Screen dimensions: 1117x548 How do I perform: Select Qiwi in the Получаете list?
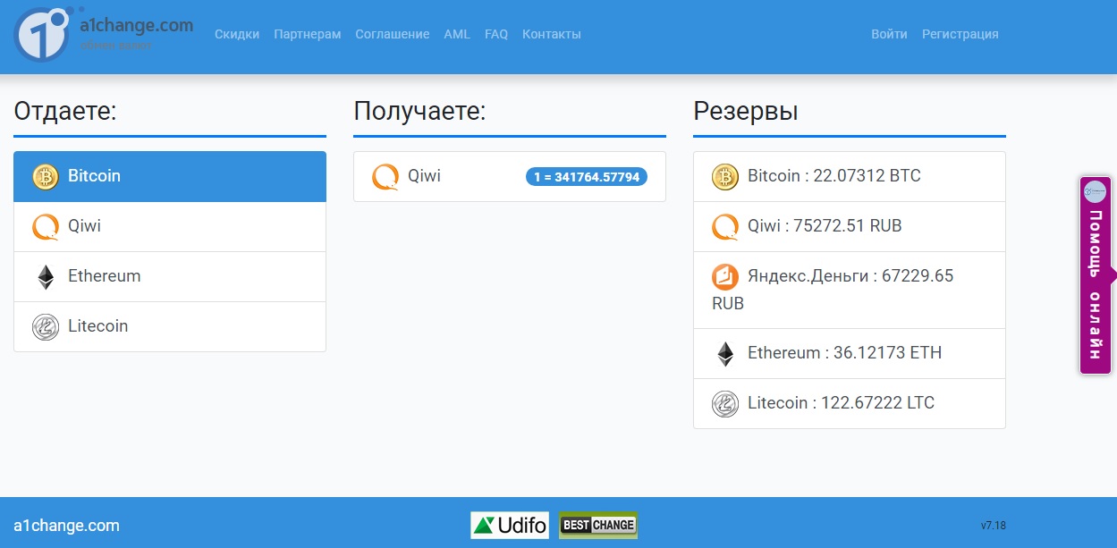click(x=510, y=177)
